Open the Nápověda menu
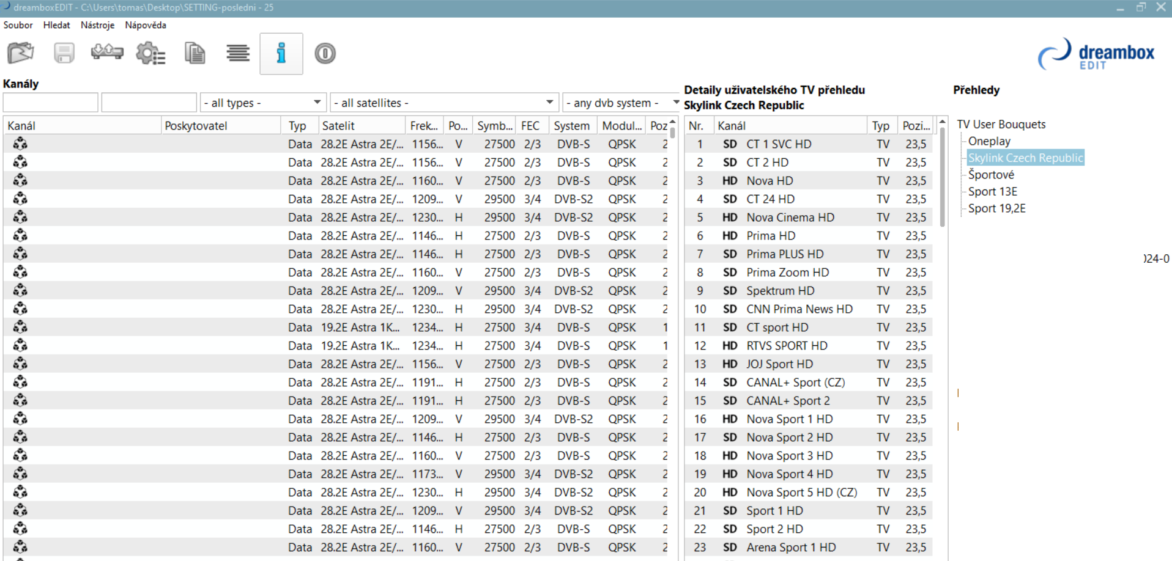The height and width of the screenshot is (561, 1172). click(x=146, y=25)
